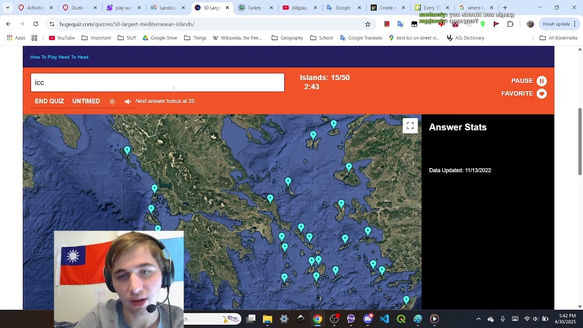Open Visual Studio Code from the taskbar

coord(384,319)
